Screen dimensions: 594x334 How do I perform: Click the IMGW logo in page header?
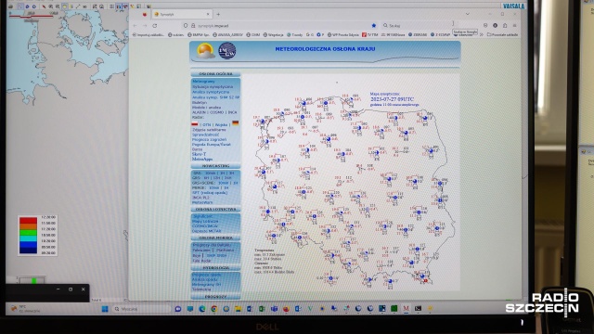(227, 51)
